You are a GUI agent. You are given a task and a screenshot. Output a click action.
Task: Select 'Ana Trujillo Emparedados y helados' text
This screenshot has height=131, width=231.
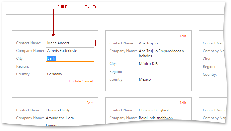(162, 54)
